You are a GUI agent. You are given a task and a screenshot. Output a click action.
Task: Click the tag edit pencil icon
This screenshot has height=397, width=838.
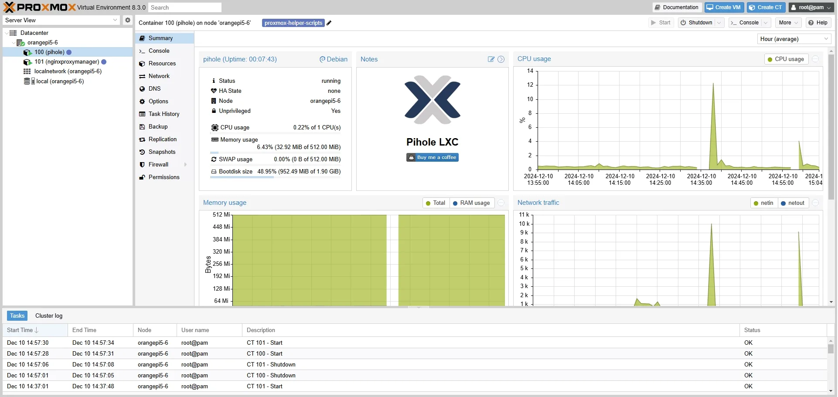(x=329, y=23)
